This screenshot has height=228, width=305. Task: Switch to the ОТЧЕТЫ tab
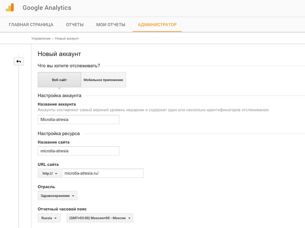[x=75, y=25]
